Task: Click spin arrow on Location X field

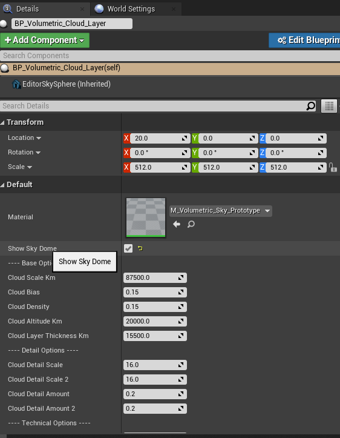Action: tap(185, 138)
